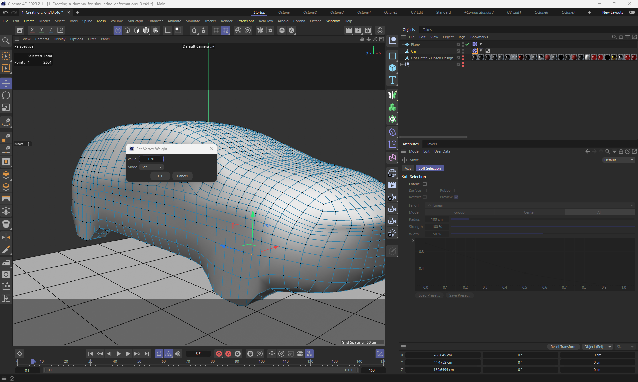Select the Move tool in left toolbar

(6, 83)
